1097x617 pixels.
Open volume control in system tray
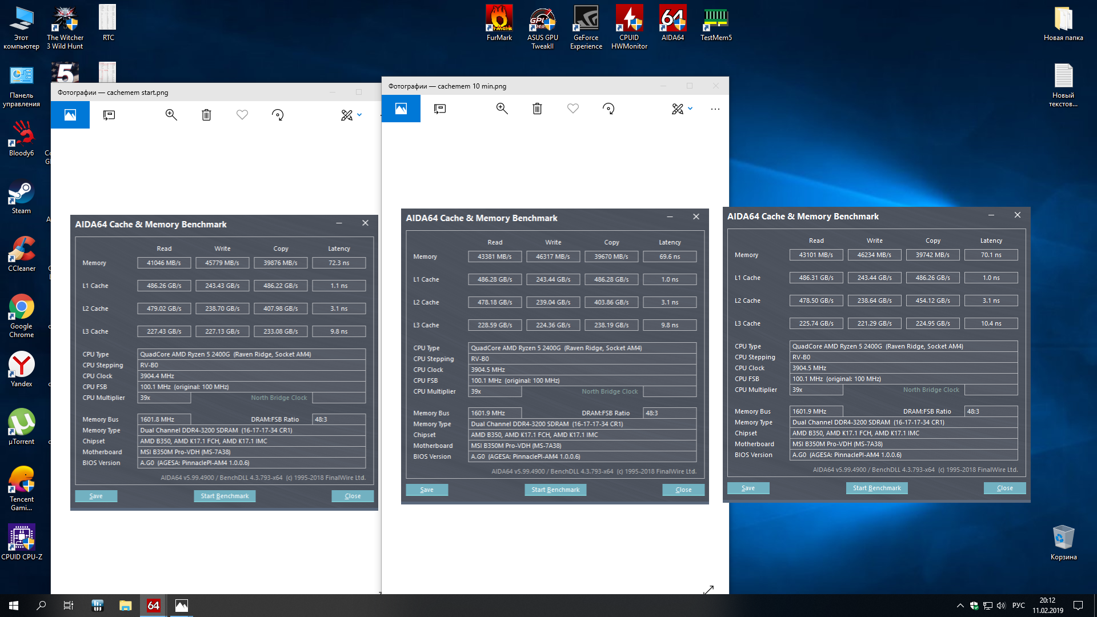coord(1001,606)
